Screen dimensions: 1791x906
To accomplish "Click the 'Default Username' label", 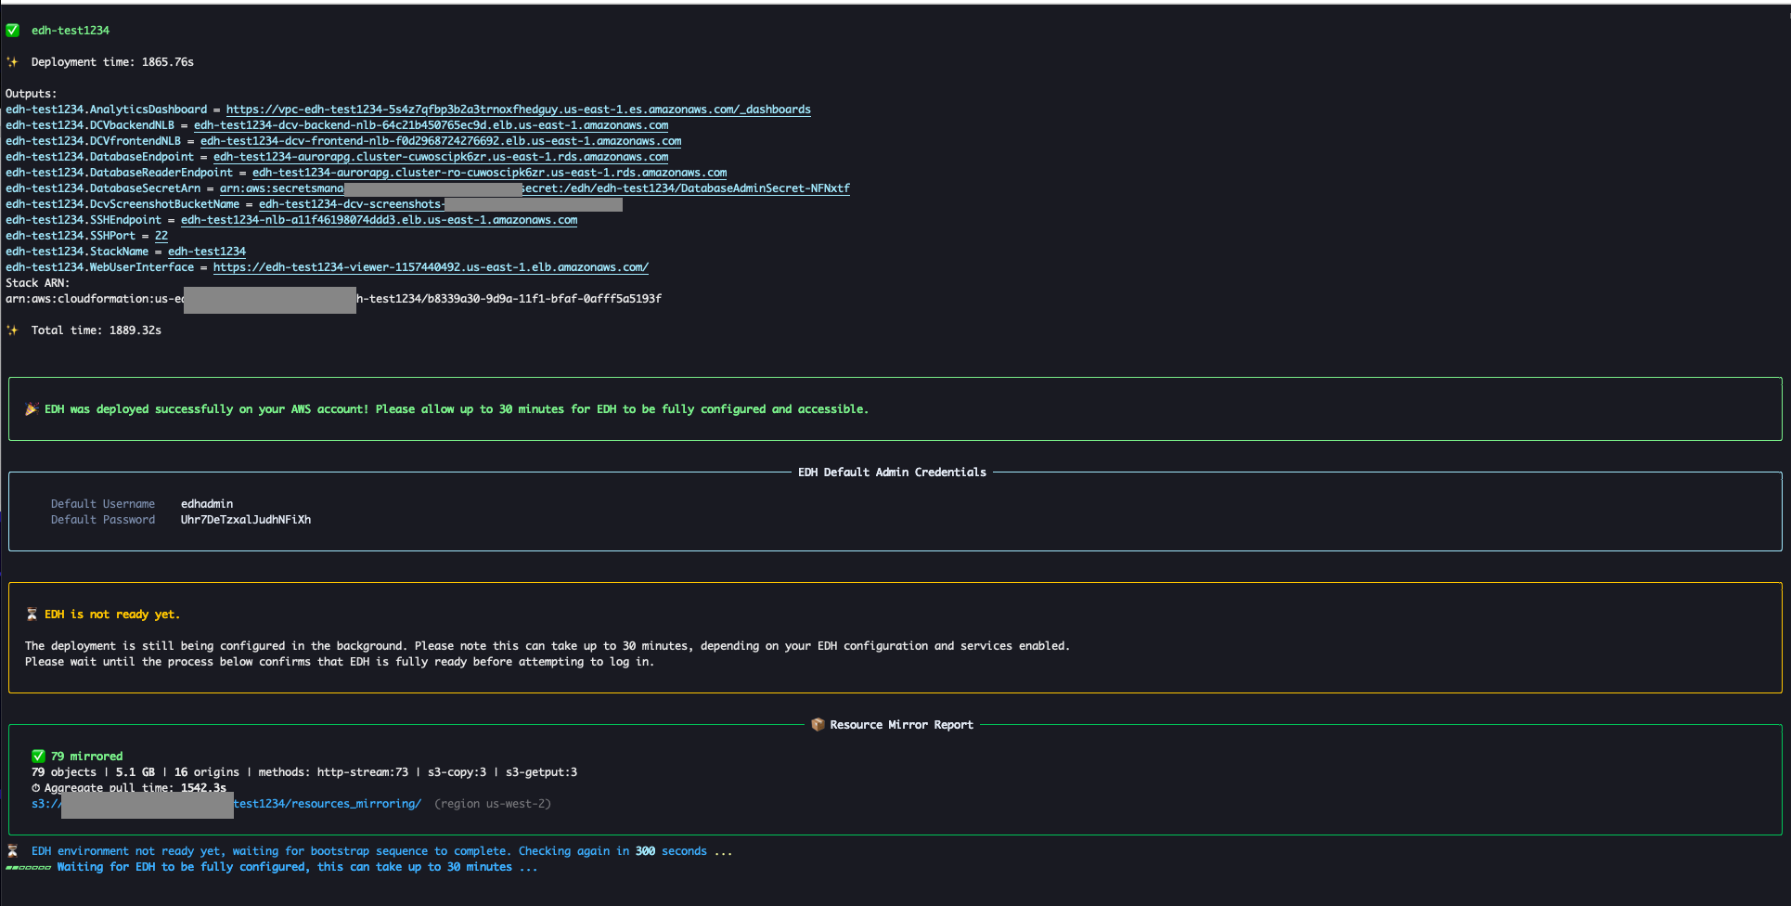I will [x=103, y=504].
